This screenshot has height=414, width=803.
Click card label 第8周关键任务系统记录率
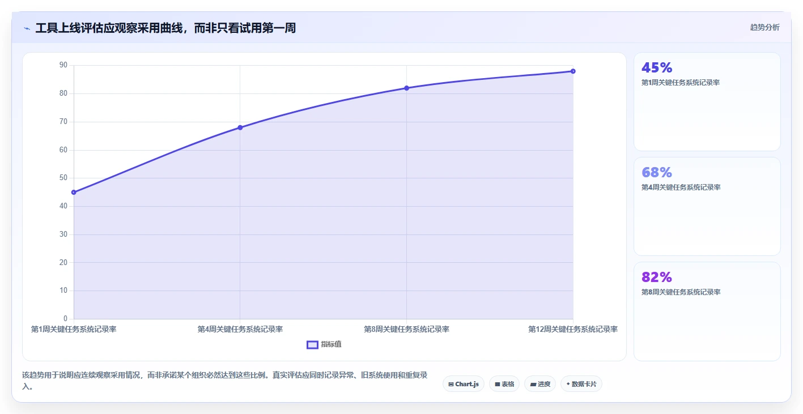coord(681,292)
